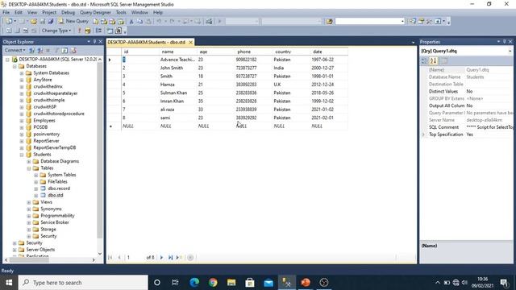Go to next record in grid navigator

tap(161, 258)
